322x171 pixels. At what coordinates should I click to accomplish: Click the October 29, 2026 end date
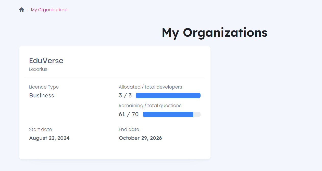pyautogui.click(x=140, y=138)
